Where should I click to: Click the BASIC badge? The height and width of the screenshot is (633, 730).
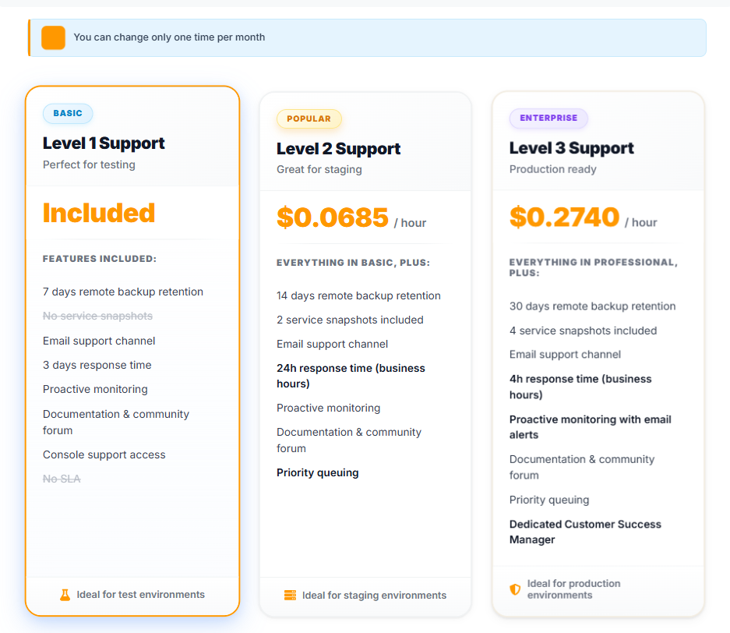68,114
